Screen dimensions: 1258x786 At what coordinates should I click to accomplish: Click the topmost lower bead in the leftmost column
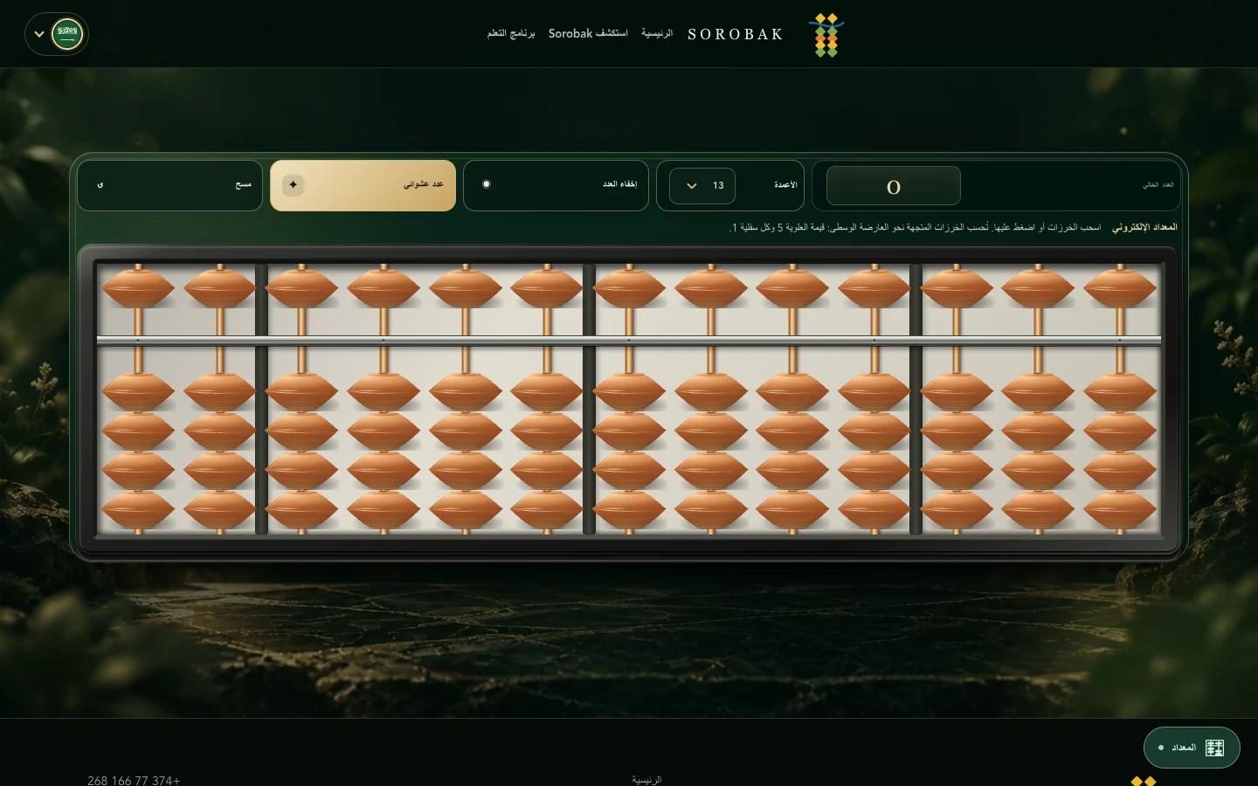tap(138, 391)
